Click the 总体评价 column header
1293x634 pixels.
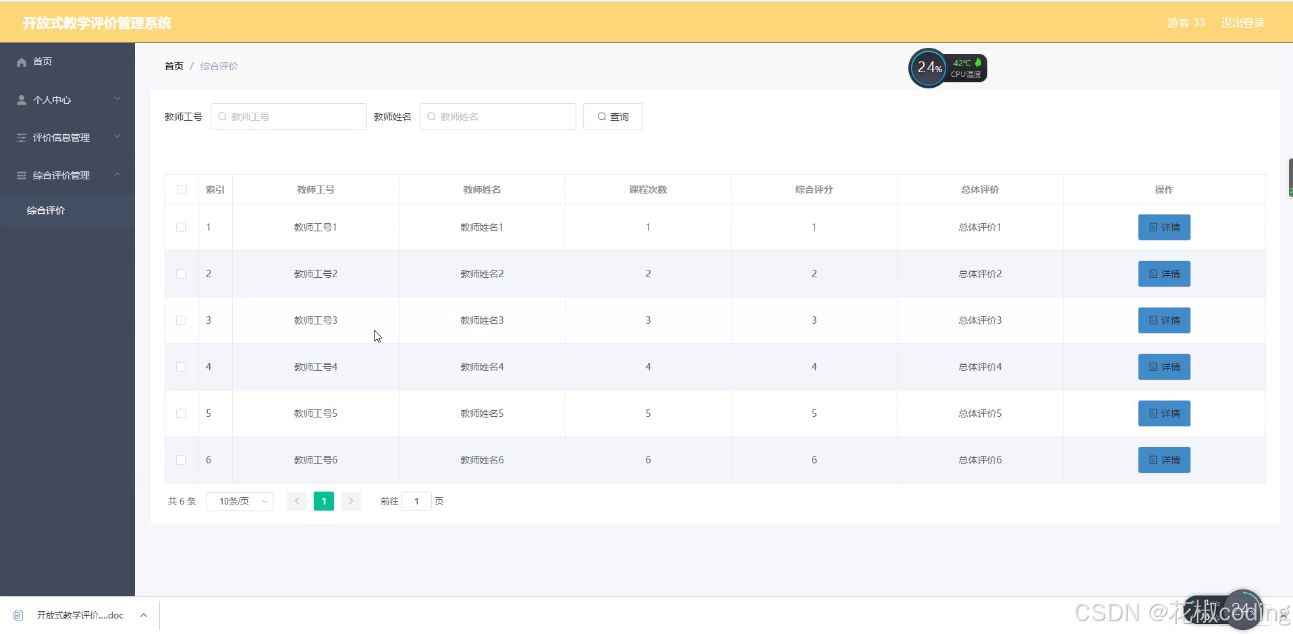pyautogui.click(x=980, y=190)
